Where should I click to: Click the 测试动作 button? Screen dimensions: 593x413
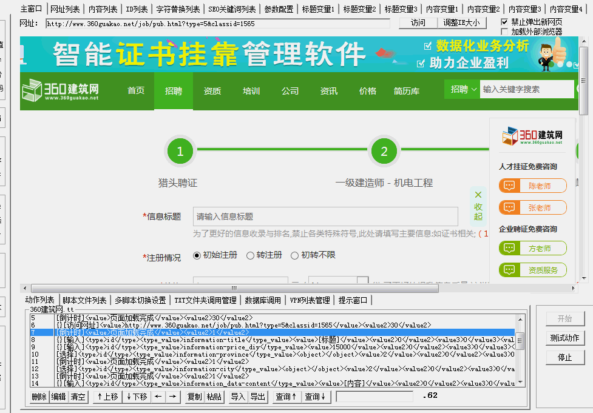point(565,338)
